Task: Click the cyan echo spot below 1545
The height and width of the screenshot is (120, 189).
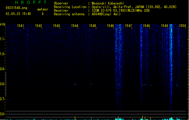Action: 91,84
